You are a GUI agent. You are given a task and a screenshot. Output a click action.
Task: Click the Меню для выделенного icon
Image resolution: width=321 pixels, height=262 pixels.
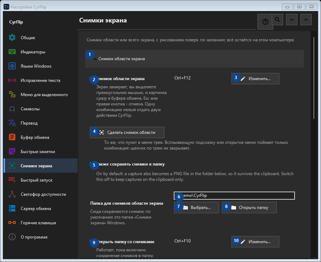coord(12,94)
